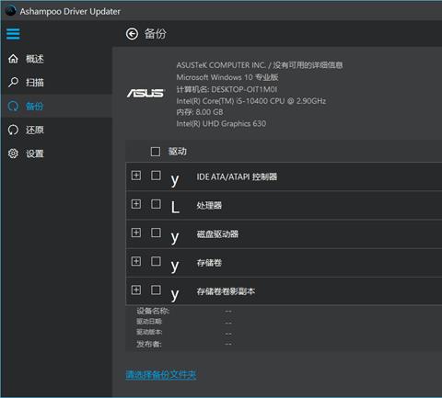The image size is (442, 398).
Task: Click the ASUS manufacturer logo
Action: (146, 93)
